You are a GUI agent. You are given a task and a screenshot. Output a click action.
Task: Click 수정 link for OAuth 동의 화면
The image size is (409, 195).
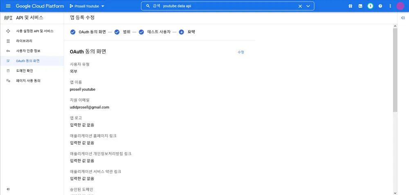pos(241,52)
